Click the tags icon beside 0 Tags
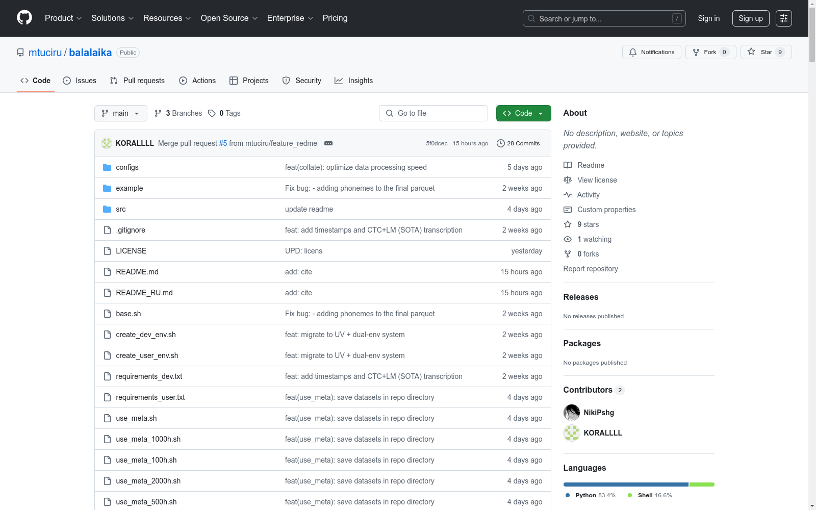The width and height of the screenshot is (816, 510). [x=212, y=113]
